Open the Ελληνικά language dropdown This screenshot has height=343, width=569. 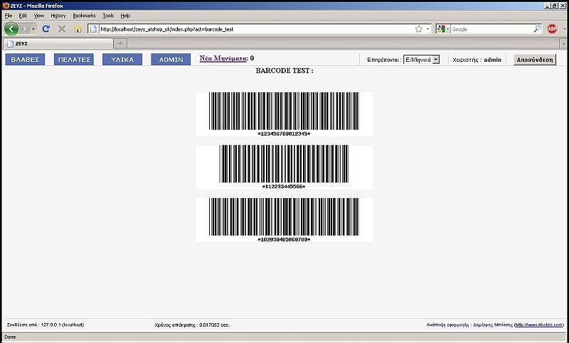[421, 60]
